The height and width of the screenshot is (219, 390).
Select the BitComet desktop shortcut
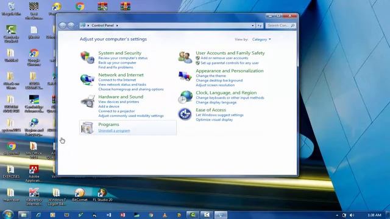(80, 195)
